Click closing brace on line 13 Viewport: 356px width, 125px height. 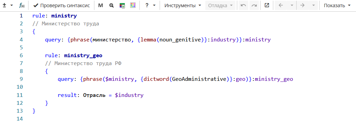34,111
